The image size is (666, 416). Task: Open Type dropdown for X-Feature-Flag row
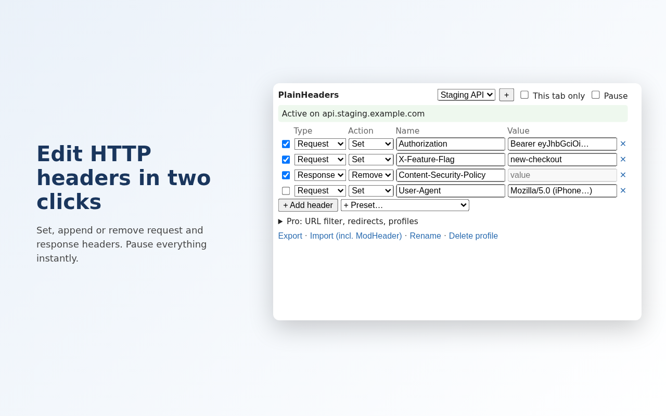pos(320,160)
